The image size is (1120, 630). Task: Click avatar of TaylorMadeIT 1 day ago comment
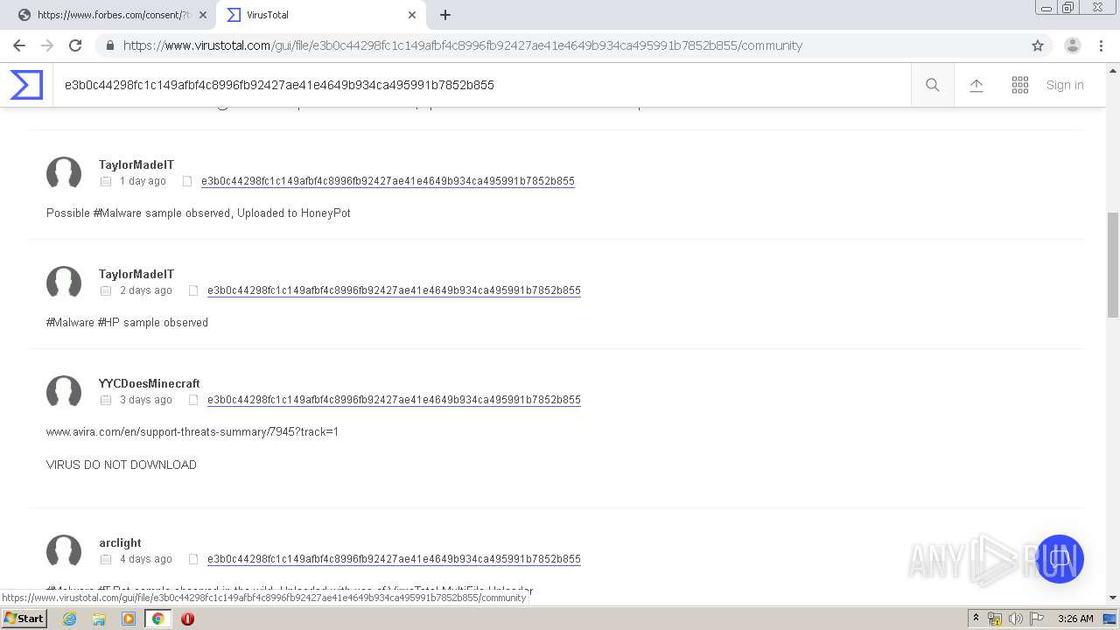click(64, 173)
